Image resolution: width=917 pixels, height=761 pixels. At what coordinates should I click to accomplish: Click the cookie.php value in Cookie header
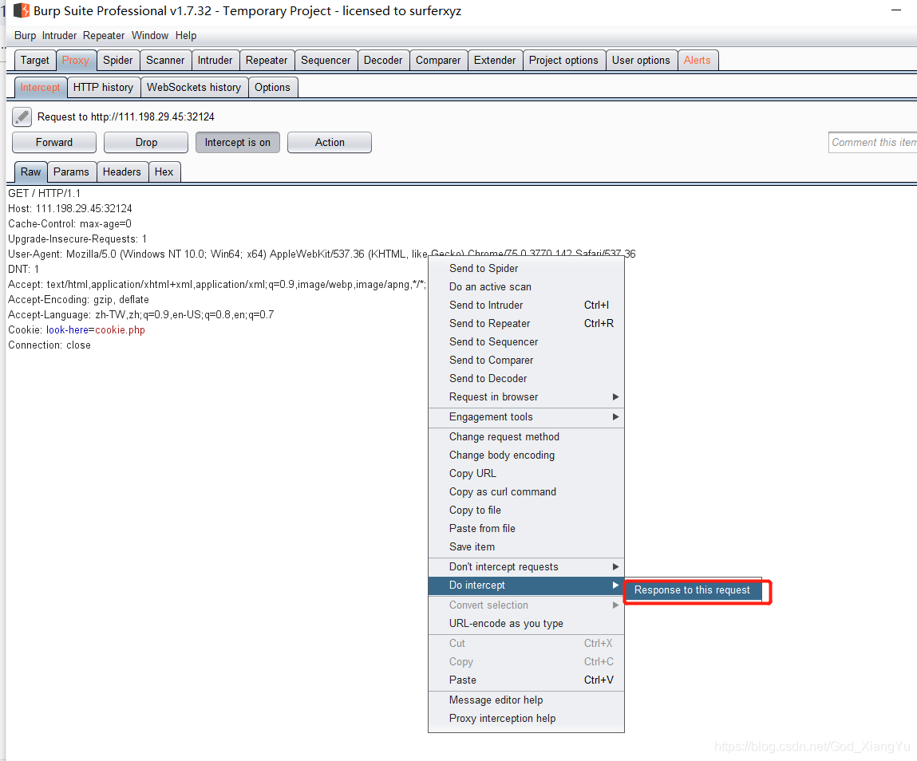coord(120,330)
